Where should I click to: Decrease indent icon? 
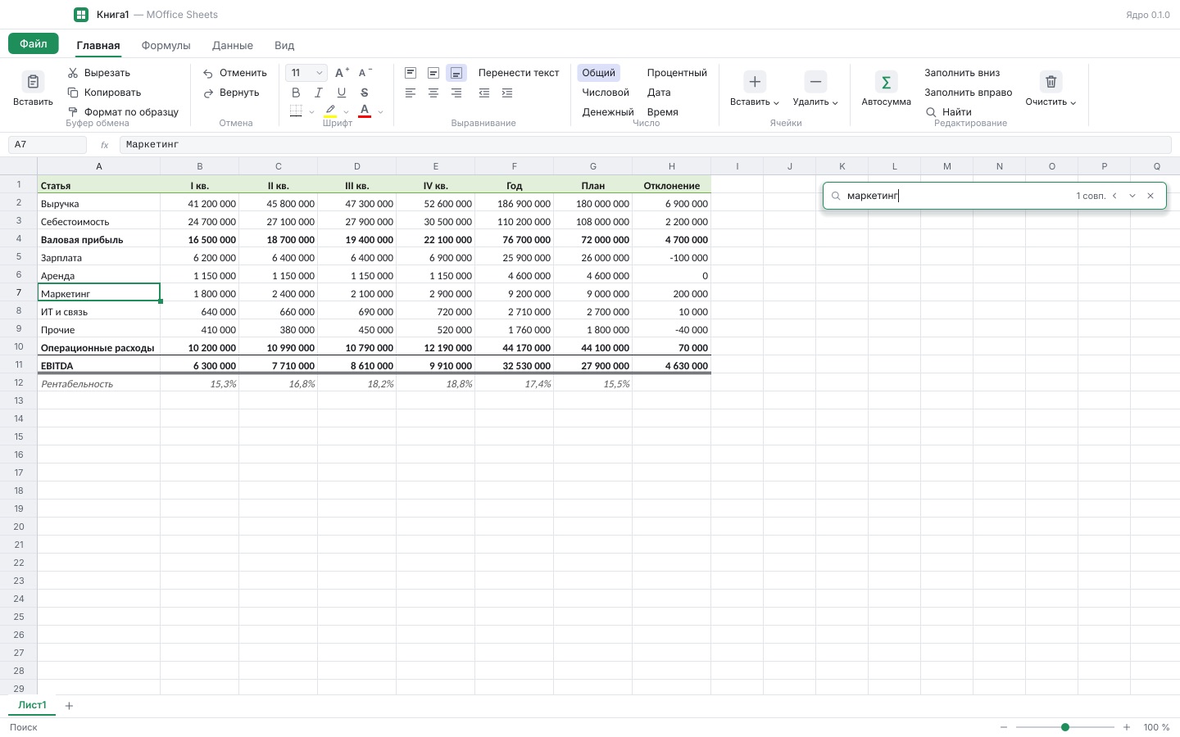click(x=484, y=93)
